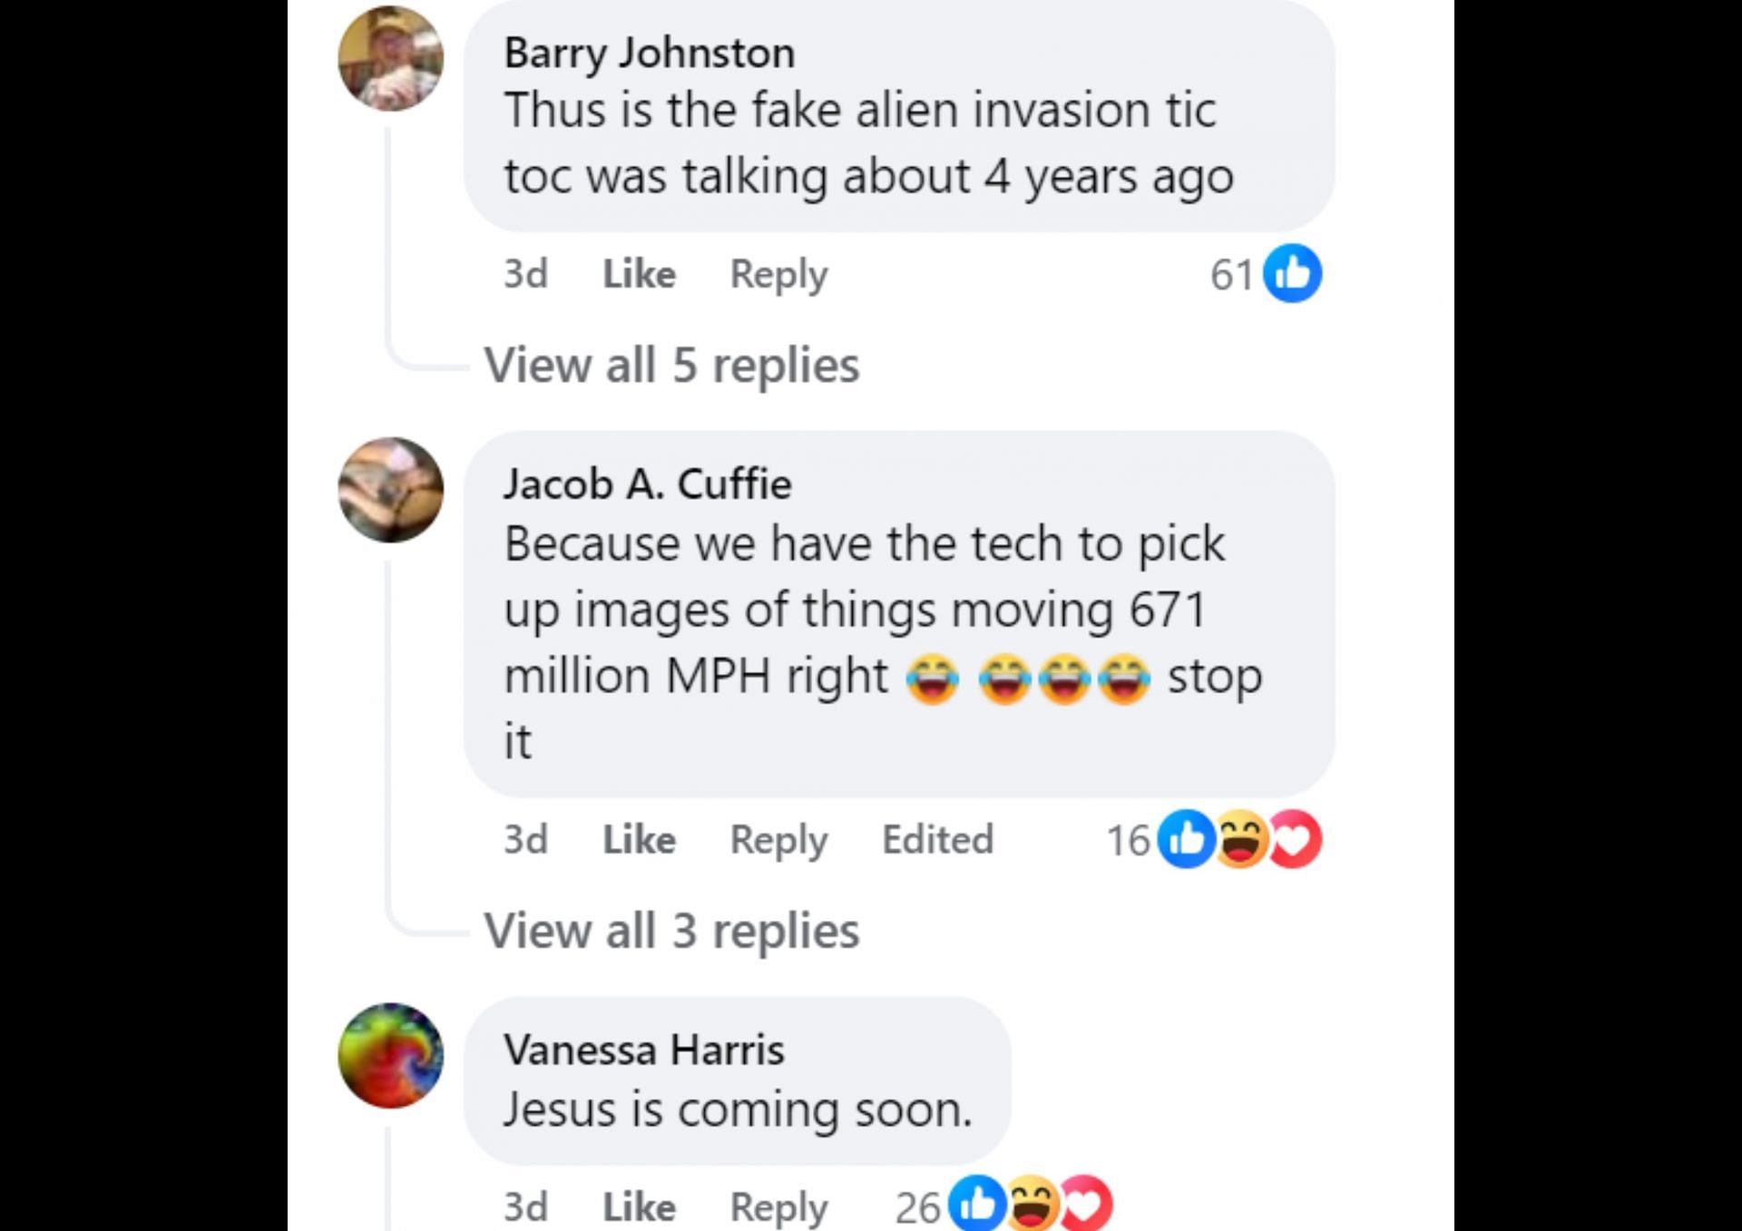Click the like reaction icon on Vanessa's comment
Viewport: 1742px width, 1231px height.
tap(976, 1204)
